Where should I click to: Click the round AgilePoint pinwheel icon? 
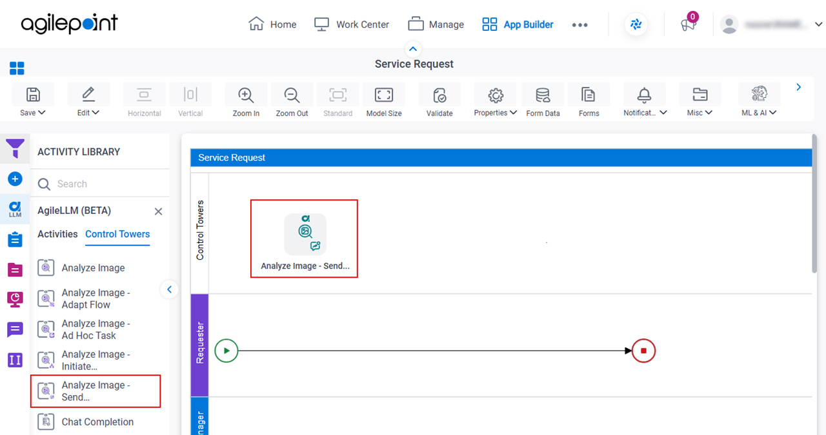[x=636, y=24]
